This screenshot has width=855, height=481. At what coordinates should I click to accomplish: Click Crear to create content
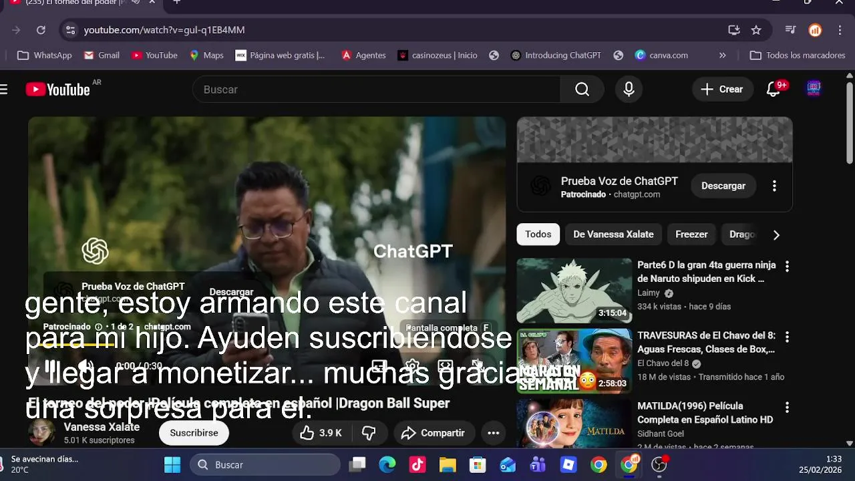pyautogui.click(x=721, y=90)
